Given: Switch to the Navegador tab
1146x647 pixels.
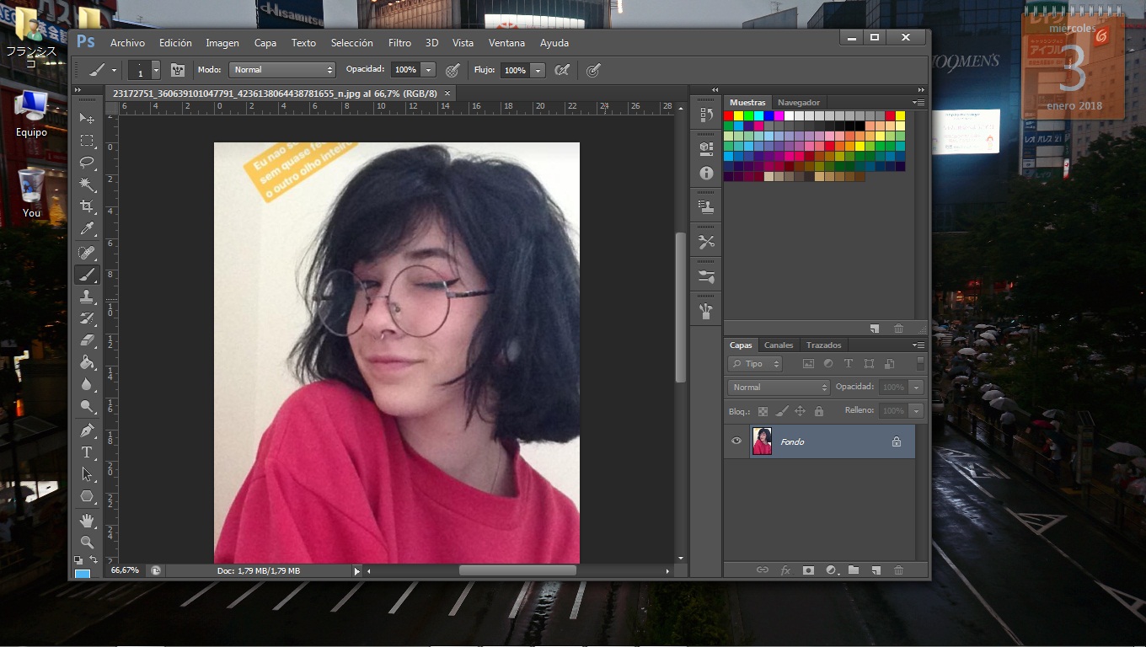Looking at the screenshot, I should [798, 102].
